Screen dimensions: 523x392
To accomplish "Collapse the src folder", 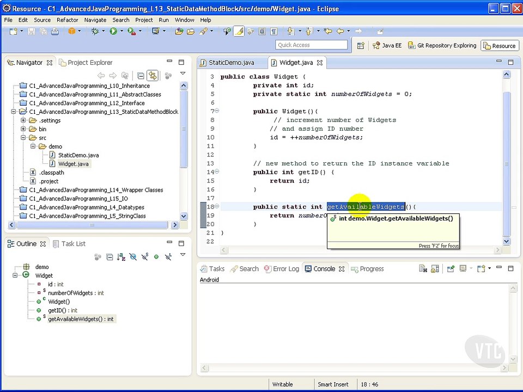I will 23,138.
